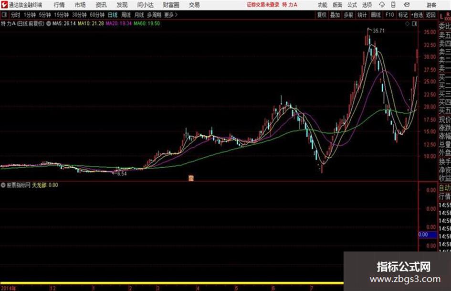Toggle the side panel icon at chart top right
Image resolution: width=451 pixels, height=291 pixels.
click(x=414, y=24)
